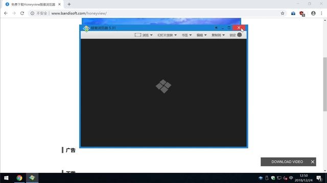Viewport: 327px width, 183px height.
Task: Toggle the 锁定 lock circle in Honeyview toolbar
Action: 240,35
